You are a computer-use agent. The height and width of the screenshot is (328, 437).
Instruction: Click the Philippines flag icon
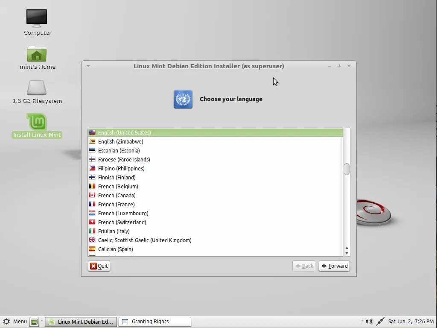pyautogui.click(x=92, y=168)
